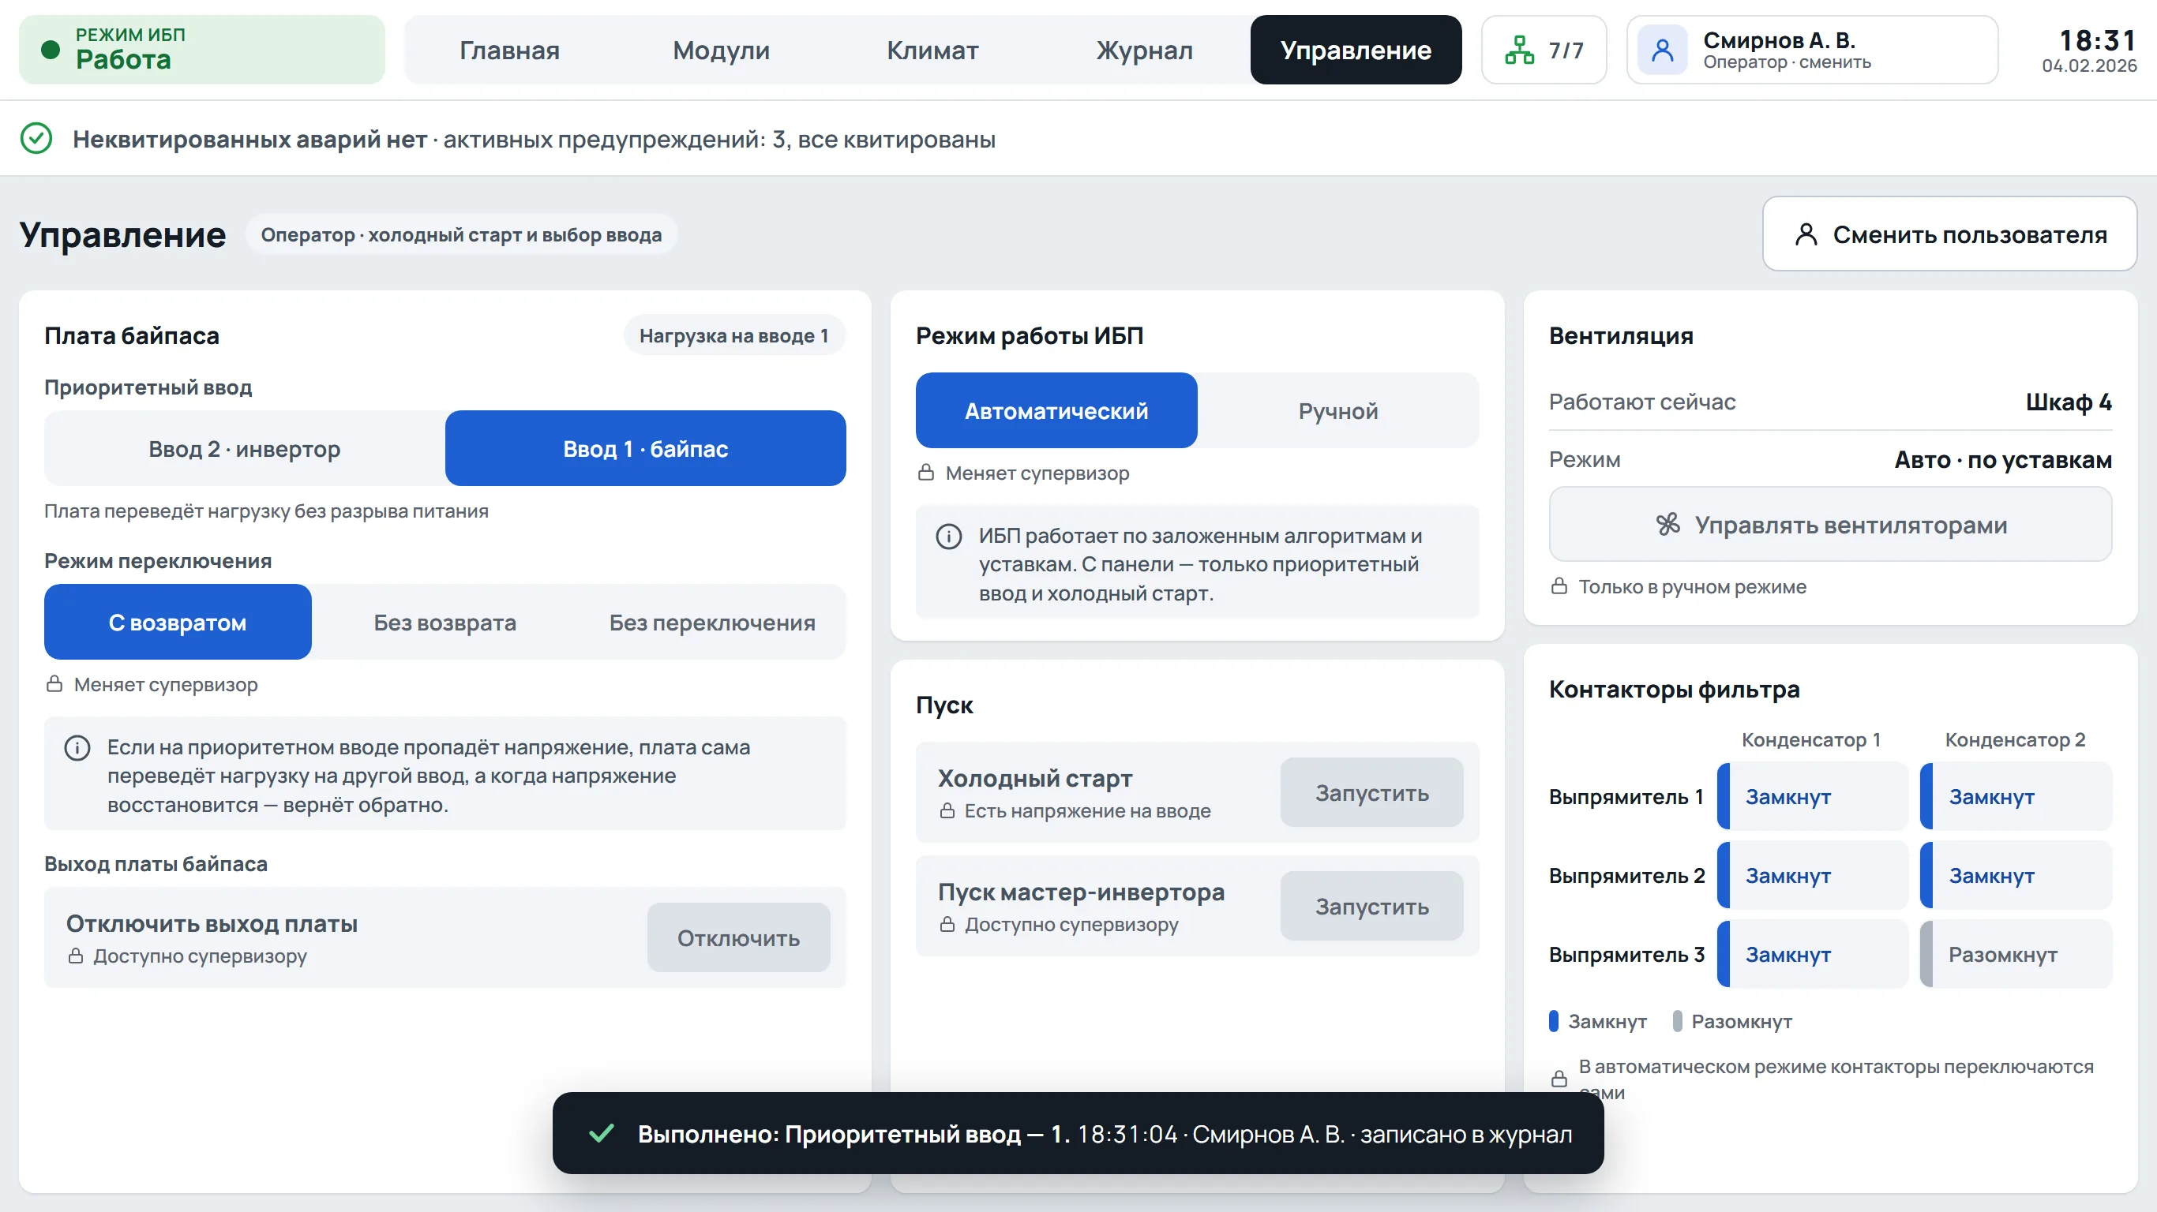Click the Режим ИБП Работа status block
Image resolution: width=2157 pixels, height=1212 pixels.
[x=202, y=50]
